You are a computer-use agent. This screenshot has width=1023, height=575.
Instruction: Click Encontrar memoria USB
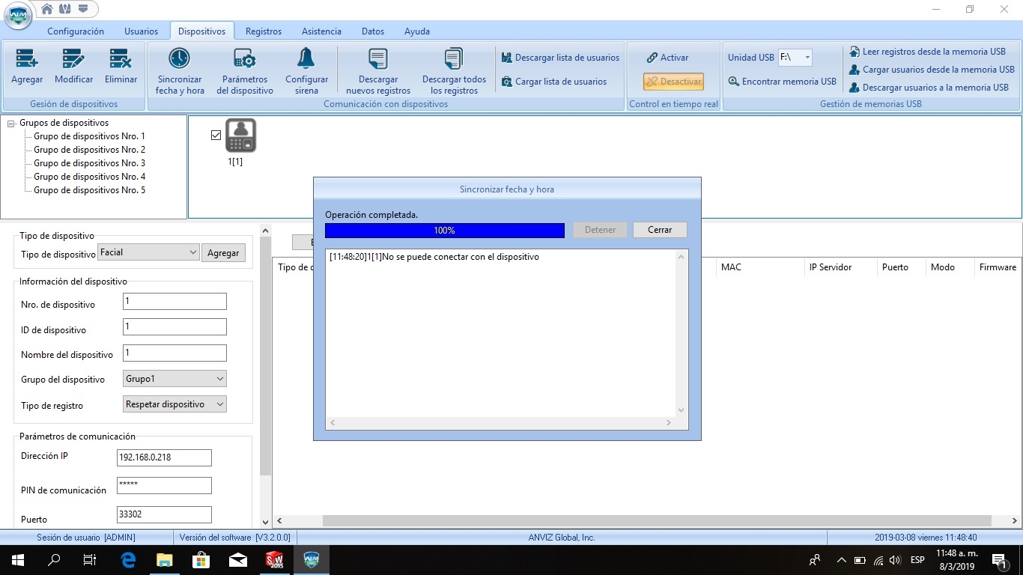[x=783, y=82]
